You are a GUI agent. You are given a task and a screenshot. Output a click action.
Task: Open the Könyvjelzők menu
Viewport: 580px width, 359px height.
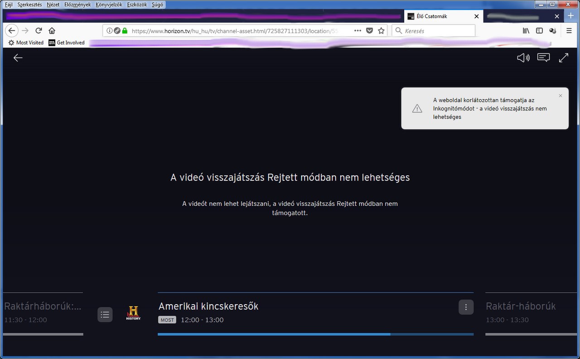[x=109, y=5]
